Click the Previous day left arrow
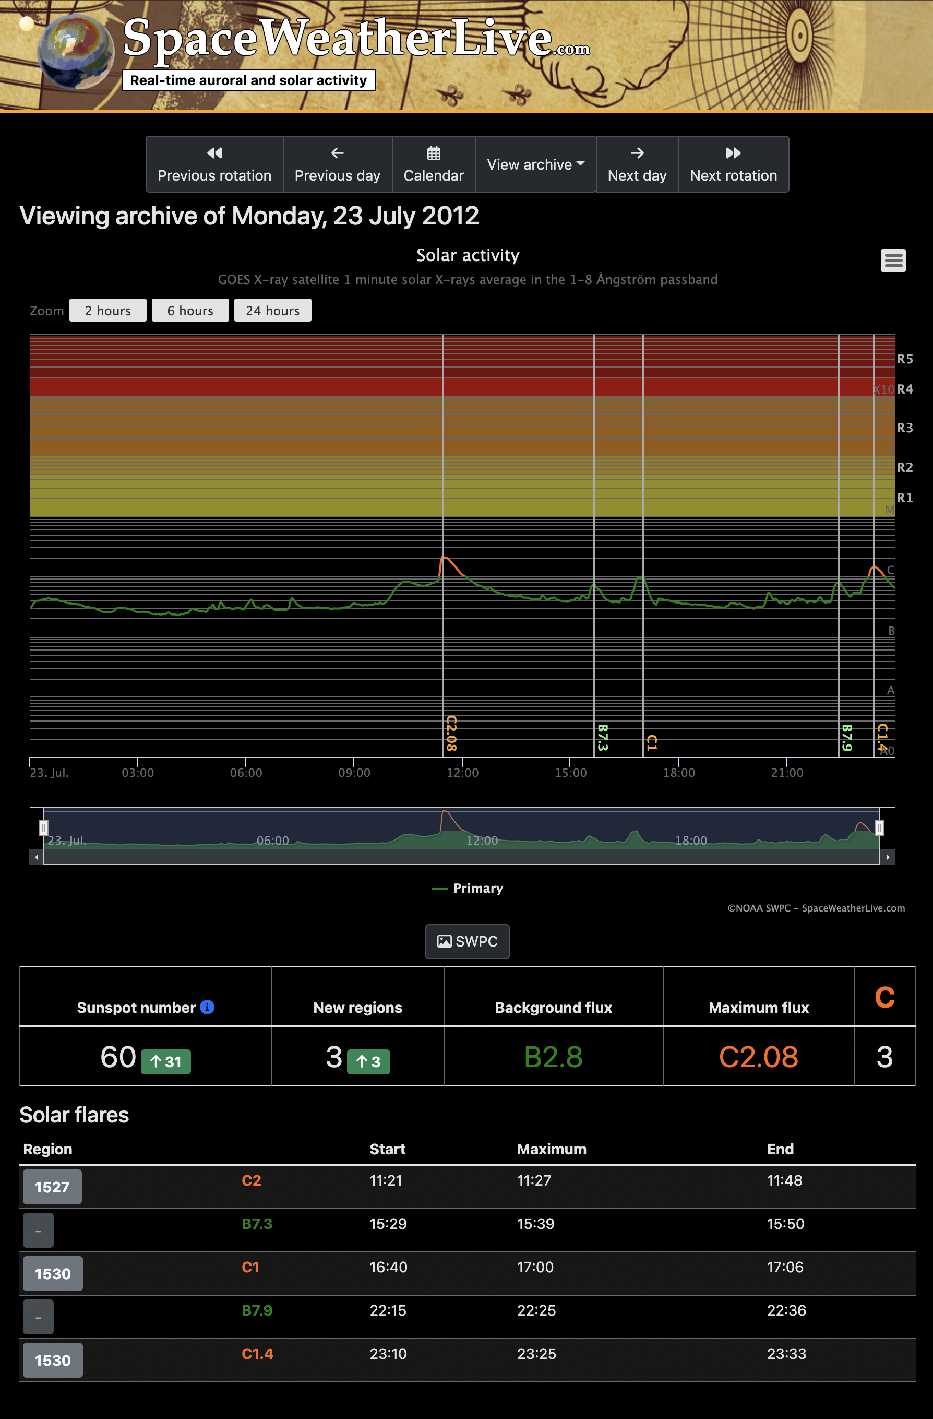Screen dimensions: 933x1419 [337, 153]
